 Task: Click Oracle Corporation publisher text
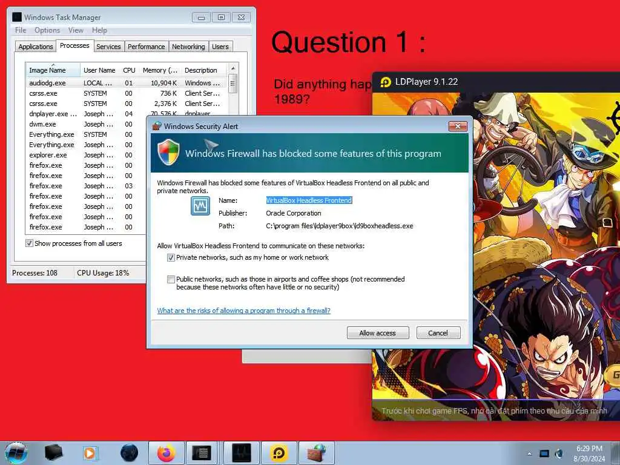tap(294, 213)
